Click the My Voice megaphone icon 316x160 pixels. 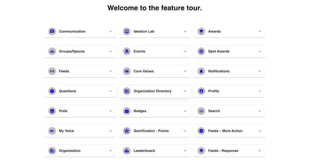click(52, 131)
